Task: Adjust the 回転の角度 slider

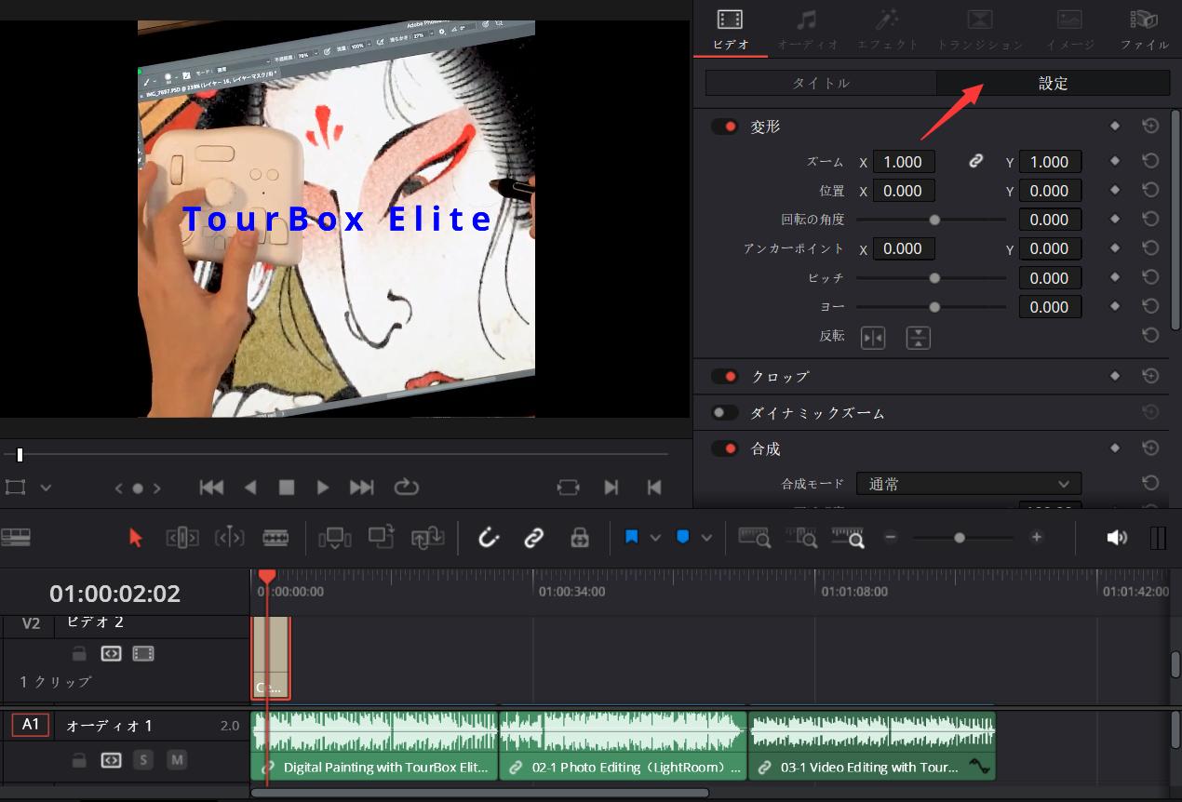Action: [934, 220]
